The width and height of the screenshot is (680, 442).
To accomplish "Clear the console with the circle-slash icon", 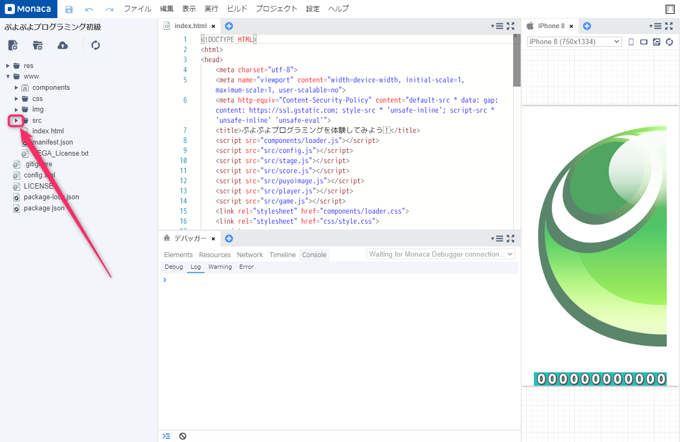I will (x=183, y=436).
